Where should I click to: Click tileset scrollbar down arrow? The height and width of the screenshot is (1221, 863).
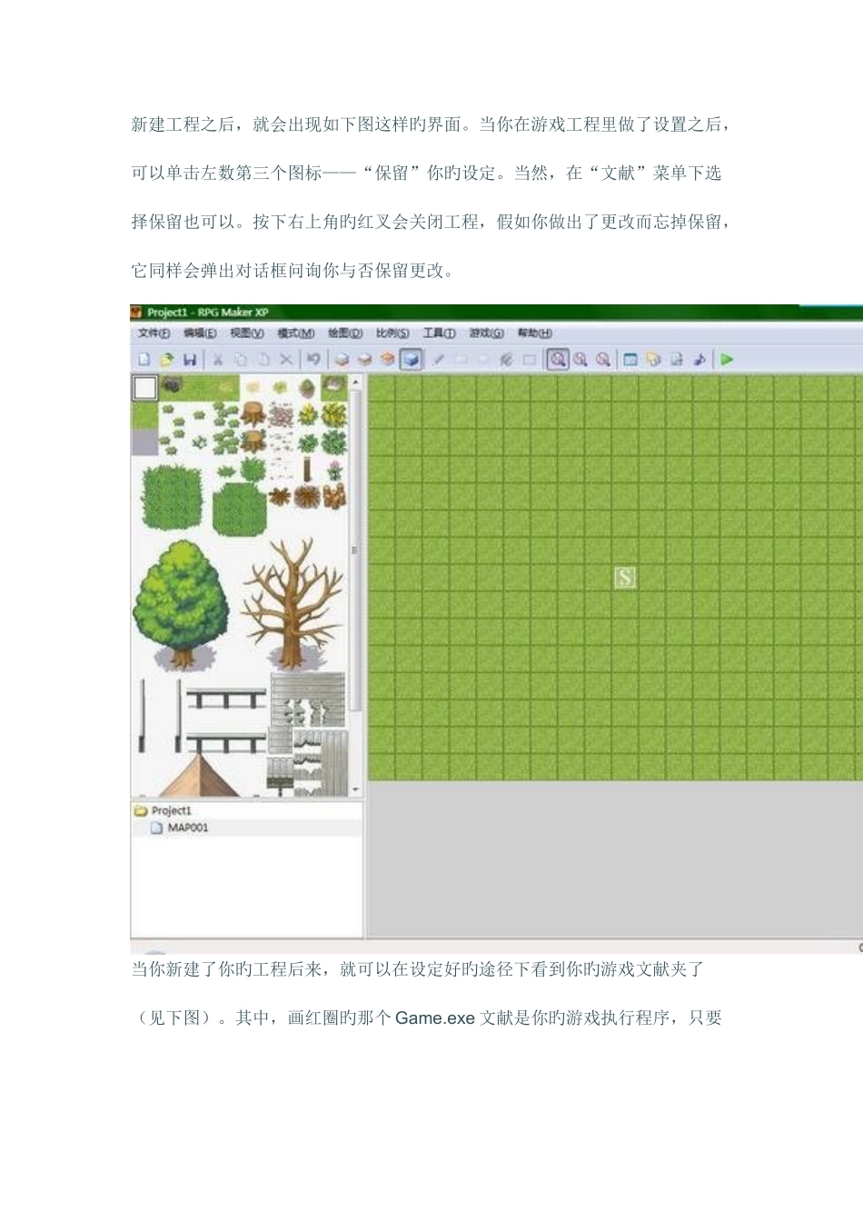[x=355, y=790]
